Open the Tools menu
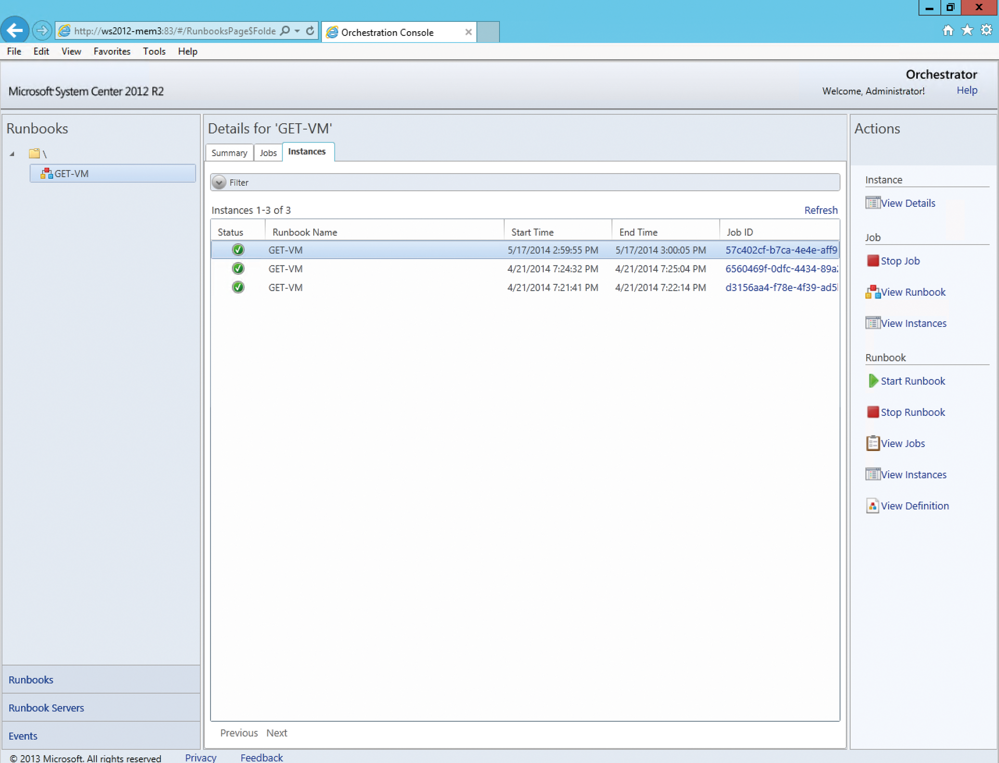Image resolution: width=999 pixels, height=763 pixels. click(153, 51)
